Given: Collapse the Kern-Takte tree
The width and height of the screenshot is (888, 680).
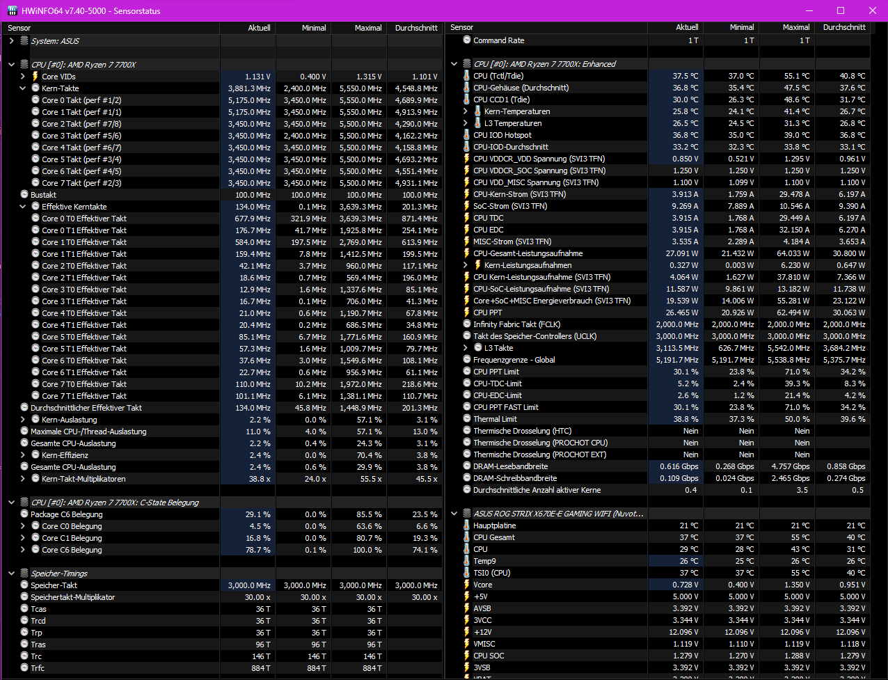Looking at the screenshot, I should point(22,88).
